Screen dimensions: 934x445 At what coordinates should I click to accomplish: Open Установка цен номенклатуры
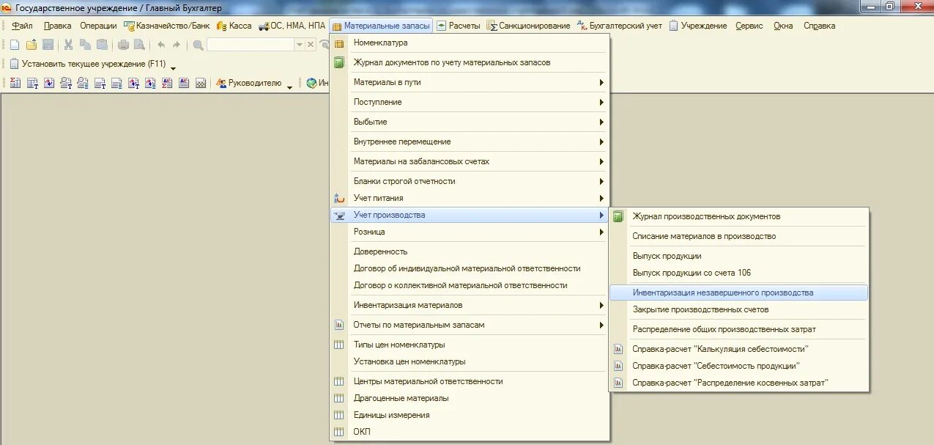[470, 362]
